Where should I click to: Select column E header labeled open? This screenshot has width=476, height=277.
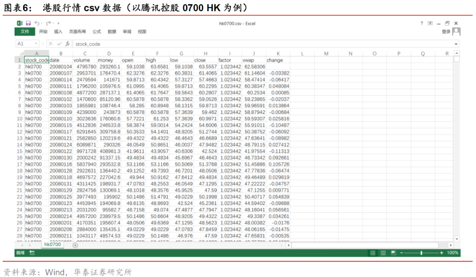[x=133, y=53]
